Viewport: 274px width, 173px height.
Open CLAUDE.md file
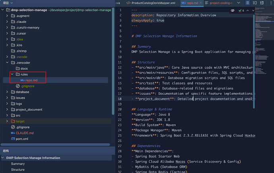tap(25, 133)
